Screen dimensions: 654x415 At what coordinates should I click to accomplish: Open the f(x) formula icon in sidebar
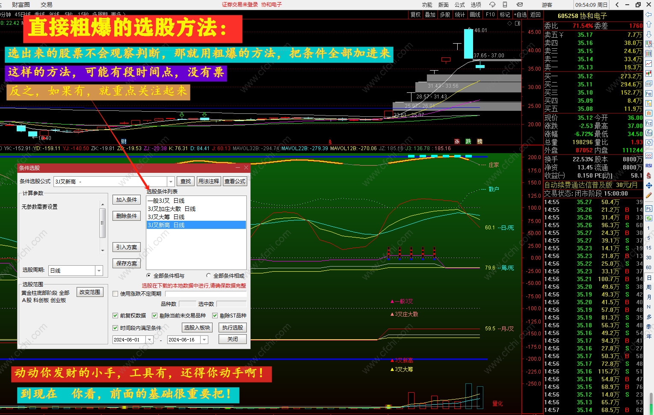click(x=649, y=133)
